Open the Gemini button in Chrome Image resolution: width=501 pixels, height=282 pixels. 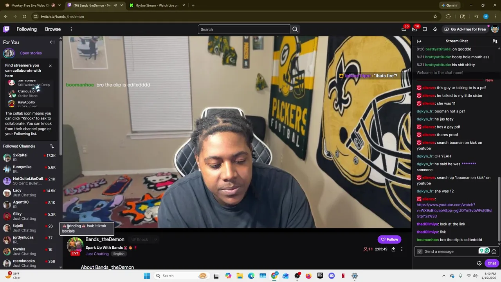point(449,5)
